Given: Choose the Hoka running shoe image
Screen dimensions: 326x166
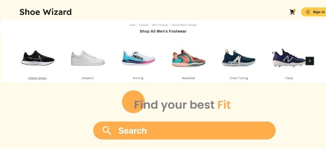Looking at the screenshot, I should point(138,58).
